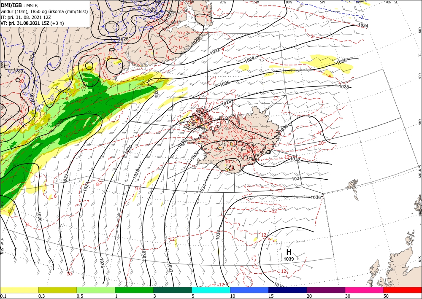
Task: Pick the dark green 3–5 mm legend swatch
Action: click(173, 290)
